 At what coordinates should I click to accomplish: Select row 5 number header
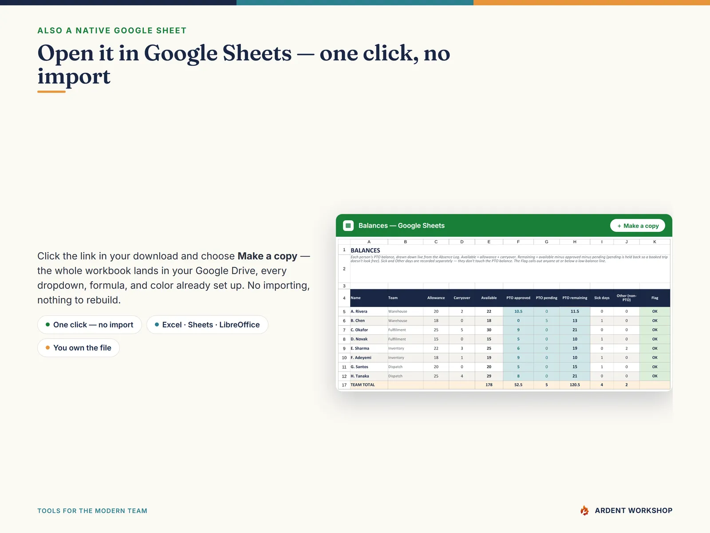tap(344, 311)
